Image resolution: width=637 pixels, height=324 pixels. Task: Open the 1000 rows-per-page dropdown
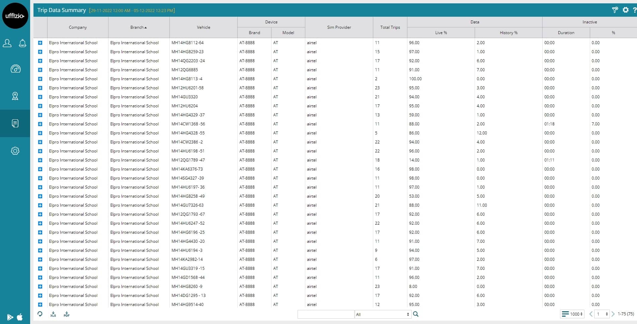572,314
